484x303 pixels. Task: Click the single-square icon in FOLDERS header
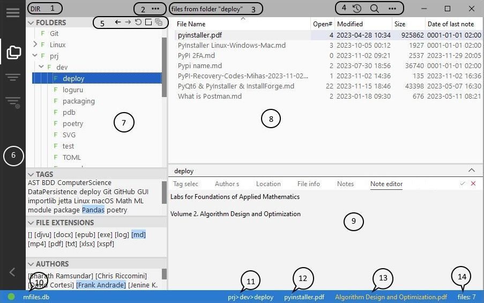[x=148, y=22]
